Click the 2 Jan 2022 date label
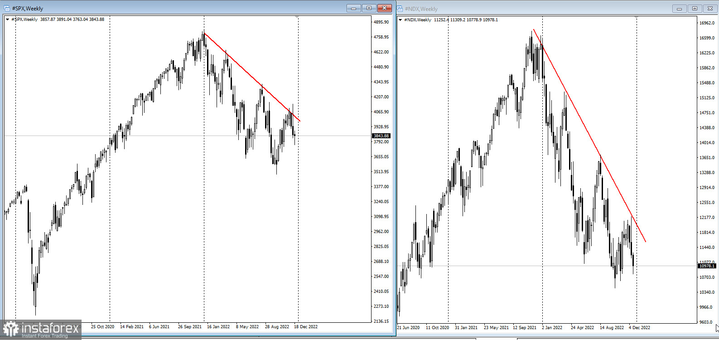Viewport: 719px width, 340px height. click(x=552, y=327)
